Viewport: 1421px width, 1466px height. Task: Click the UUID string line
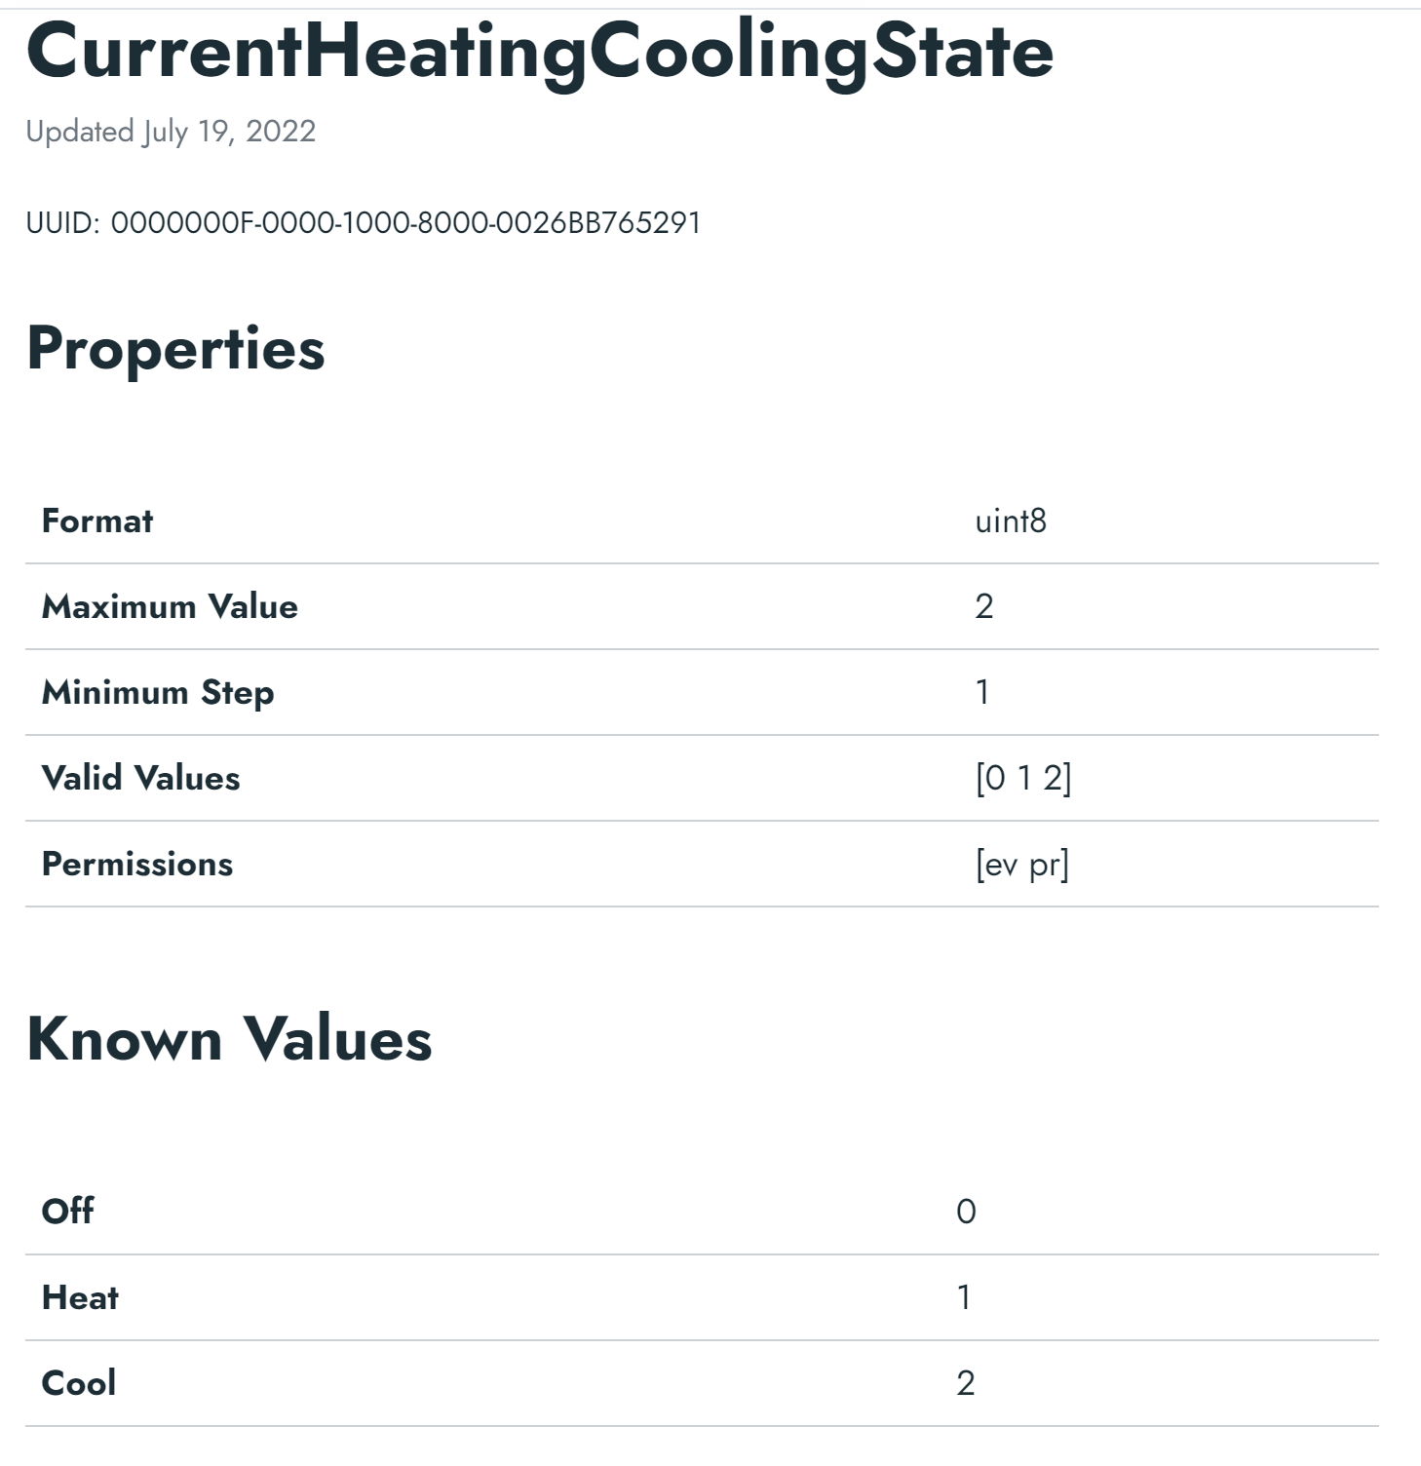pos(363,223)
